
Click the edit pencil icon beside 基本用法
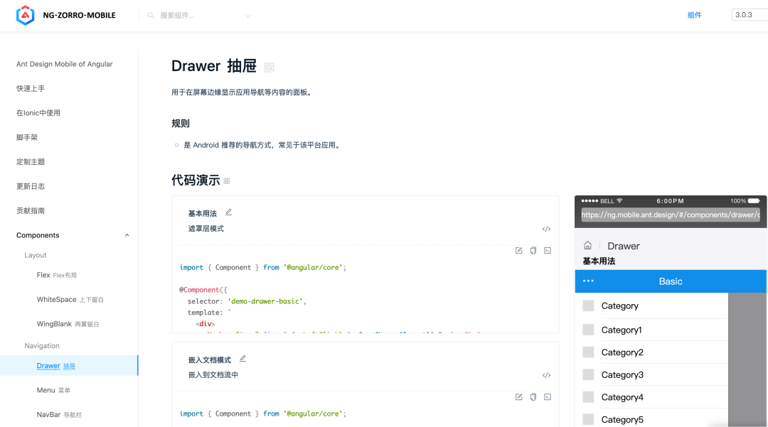[228, 212]
